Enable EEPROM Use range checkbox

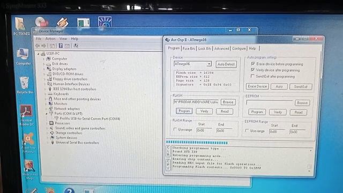tap(247, 131)
